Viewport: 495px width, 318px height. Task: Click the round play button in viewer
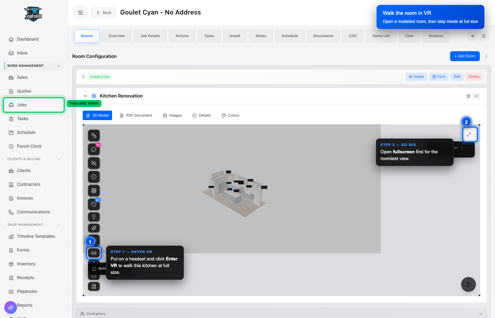[468, 284]
